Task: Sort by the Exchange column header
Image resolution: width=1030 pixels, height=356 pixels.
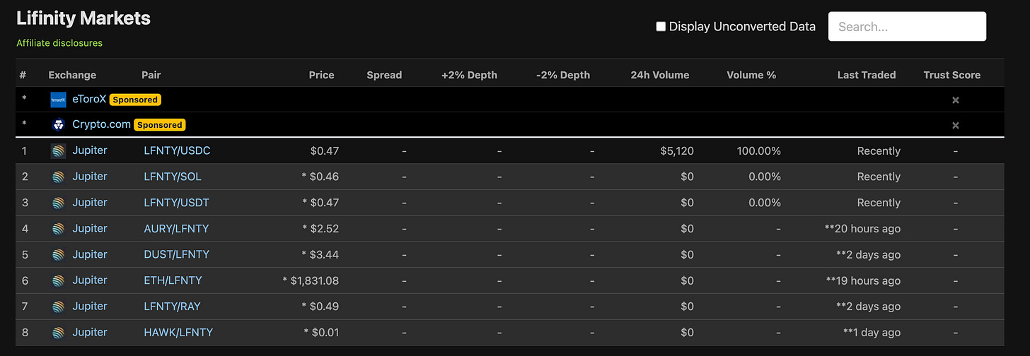Action: coord(72,75)
